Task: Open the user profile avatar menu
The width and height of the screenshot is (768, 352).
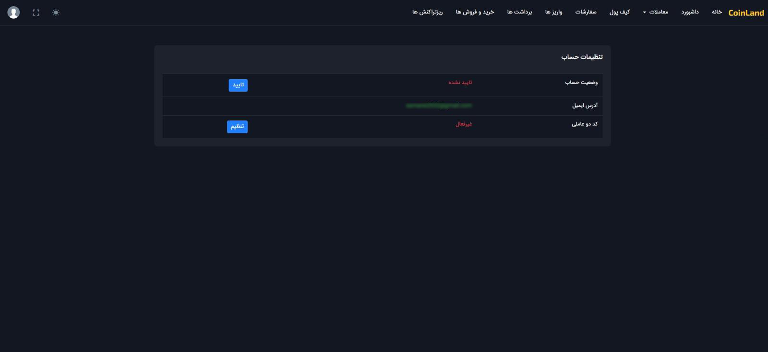Action: pyautogui.click(x=13, y=12)
